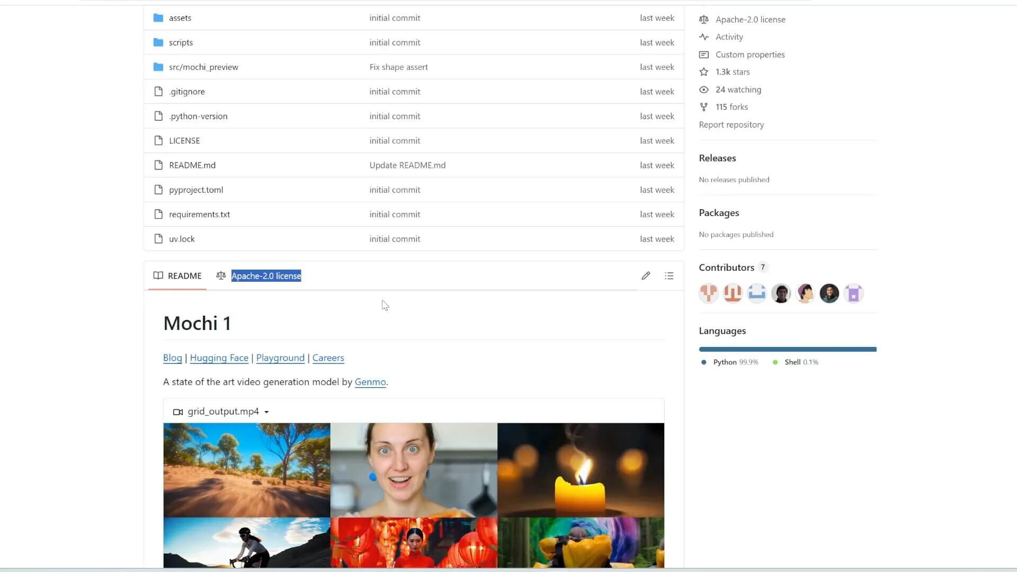Click the Activity pulse icon in sidebar
Image resolution: width=1017 pixels, height=572 pixels.
(703, 37)
